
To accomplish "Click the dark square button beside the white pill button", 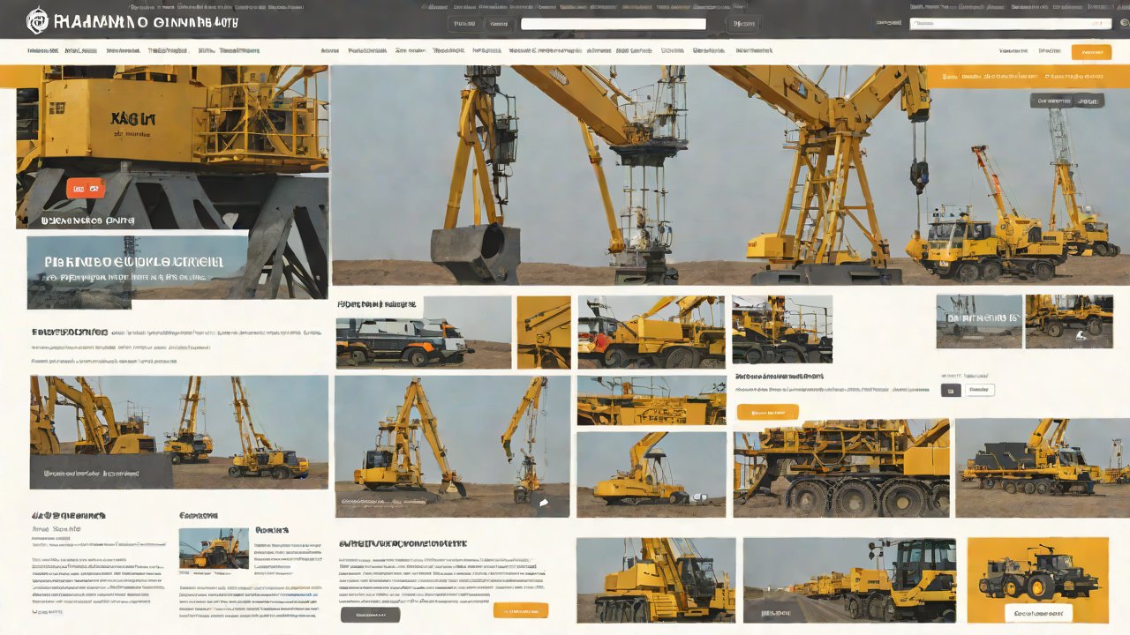I will [951, 390].
